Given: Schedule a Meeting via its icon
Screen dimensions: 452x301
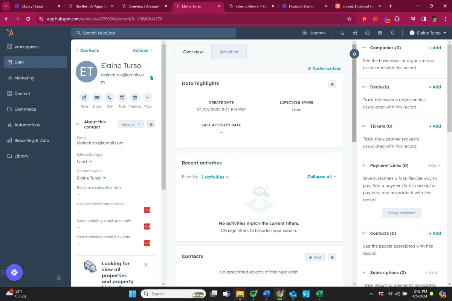Looking at the screenshot, I should pos(135,97).
